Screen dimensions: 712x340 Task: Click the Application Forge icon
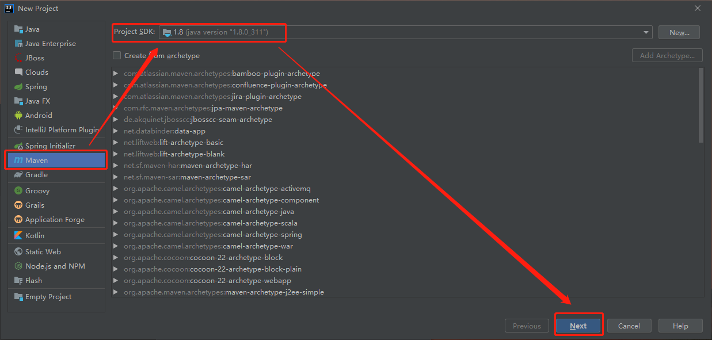[x=18, y=219]
